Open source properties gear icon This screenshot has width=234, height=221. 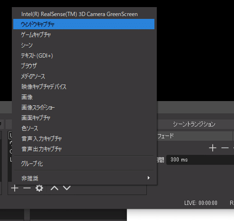39,188
